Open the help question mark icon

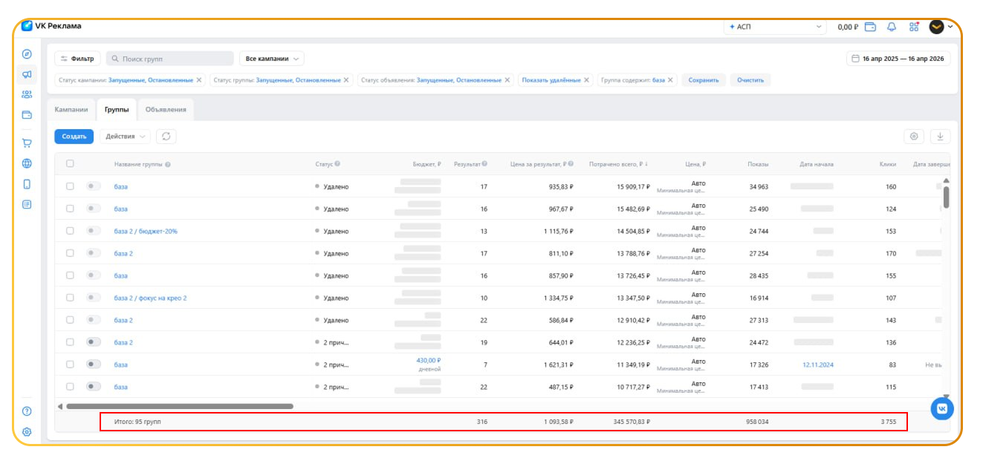point(27,411)
